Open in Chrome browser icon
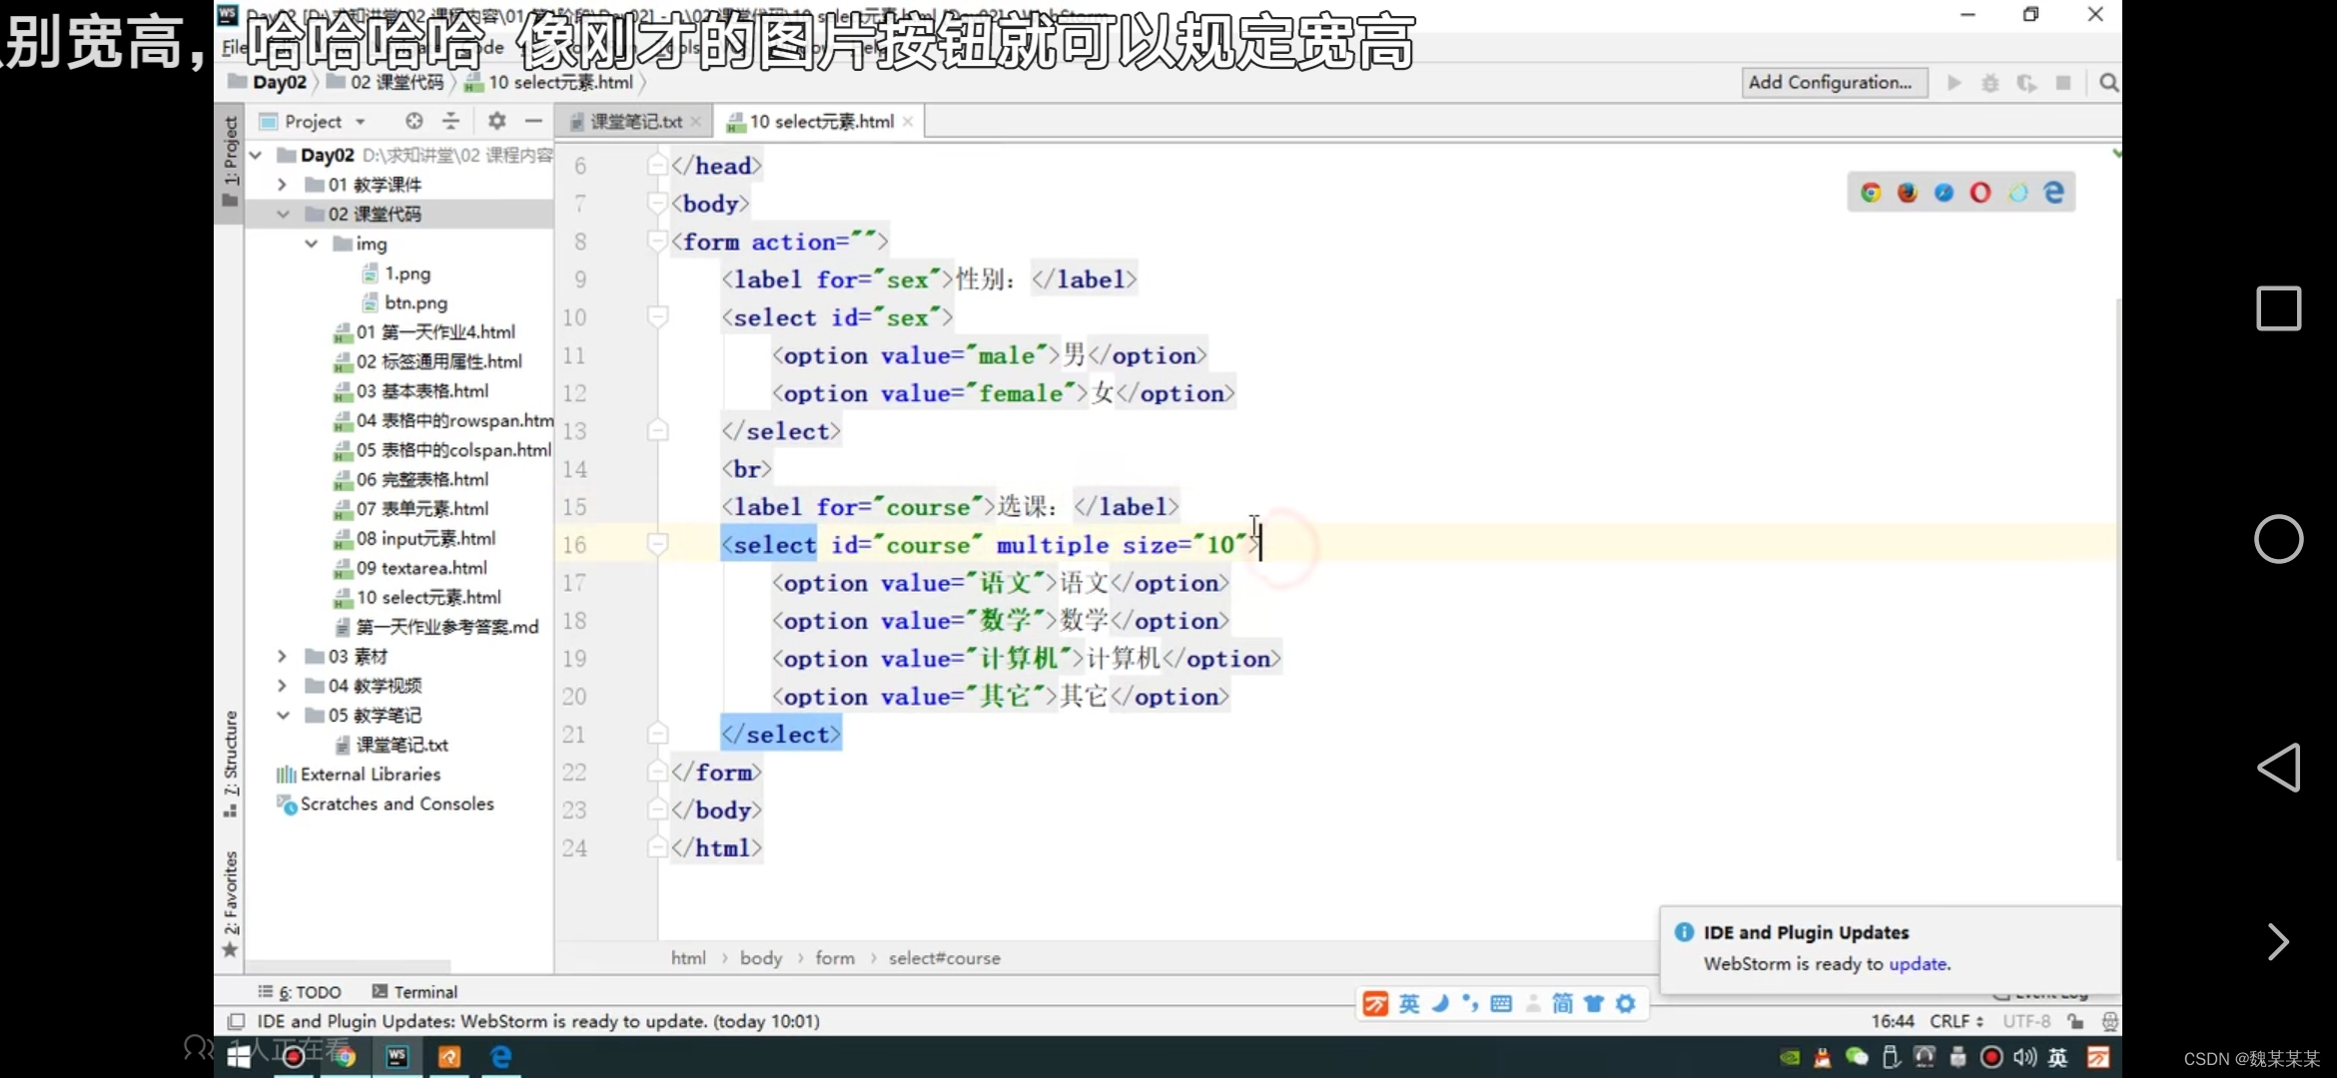The image size is (2337, 1078). (x=1871, y=193)
